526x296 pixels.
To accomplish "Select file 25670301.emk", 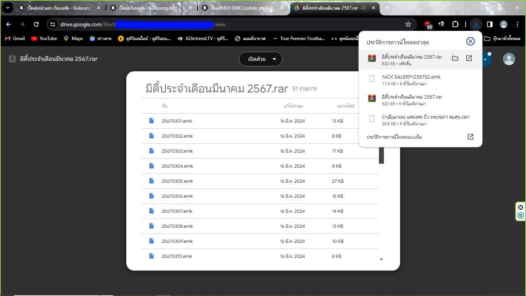I will tap(260, 121).
